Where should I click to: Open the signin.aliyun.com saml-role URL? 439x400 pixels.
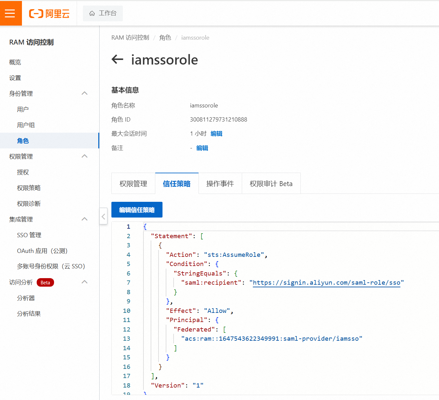point(327,283)
